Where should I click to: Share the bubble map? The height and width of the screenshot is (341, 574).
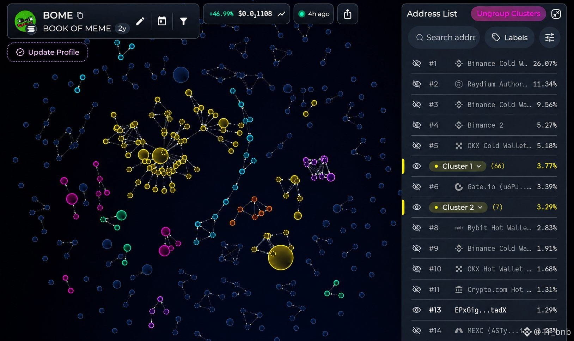[x=348, y=14]
